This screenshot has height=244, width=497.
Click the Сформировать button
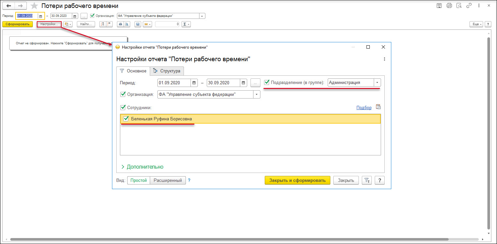tap(18, 24)
